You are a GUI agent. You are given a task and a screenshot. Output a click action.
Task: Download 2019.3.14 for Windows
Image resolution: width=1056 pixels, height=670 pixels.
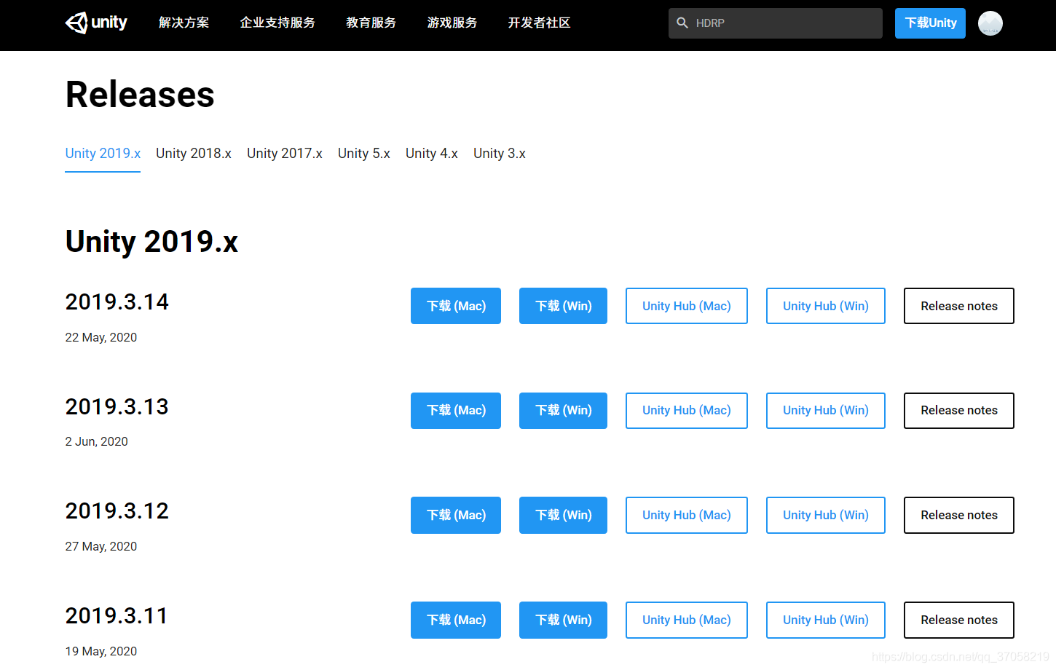563,306
